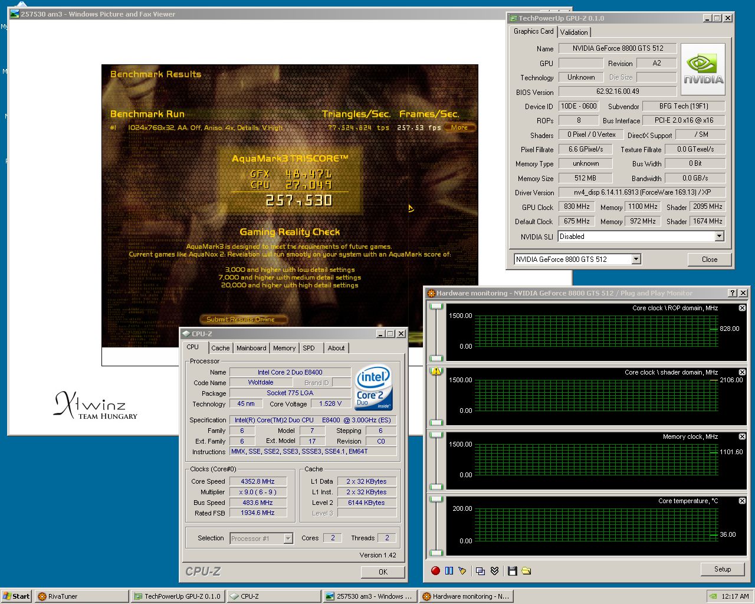Click the Driver Version nv4_disp field in GPU-Z
The height and width of the screenshot is (604, 755).
(x=642, y=192)
